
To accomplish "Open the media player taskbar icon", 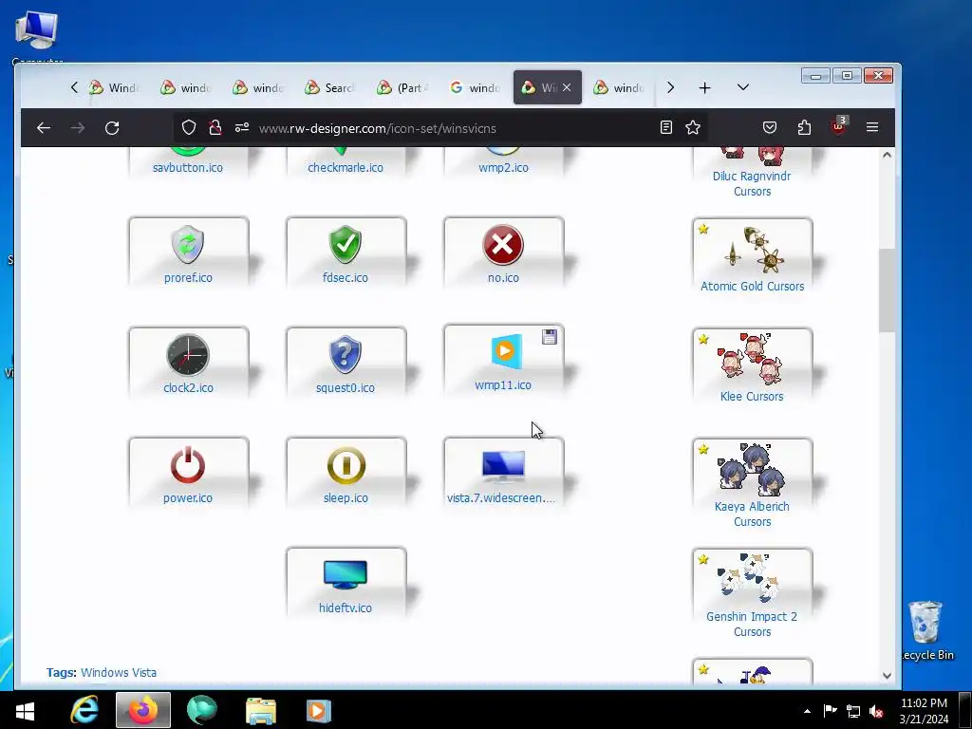I will pyautogui.click(x=319, y=710).
